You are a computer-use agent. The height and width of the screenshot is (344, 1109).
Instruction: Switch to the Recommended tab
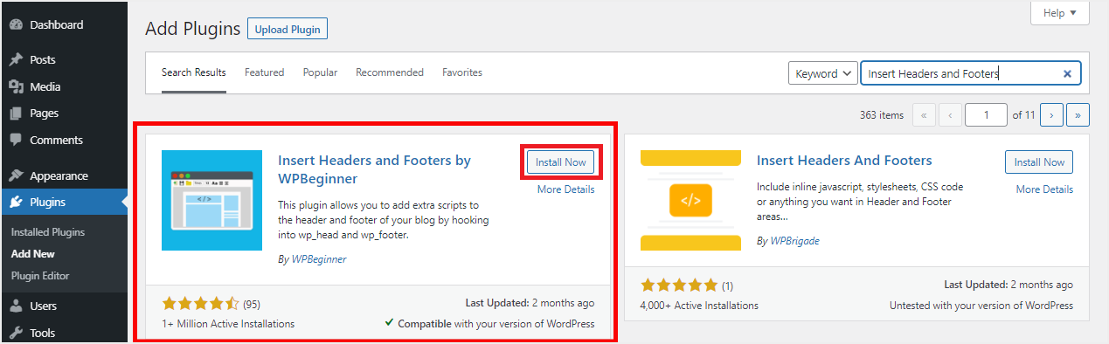390,72
